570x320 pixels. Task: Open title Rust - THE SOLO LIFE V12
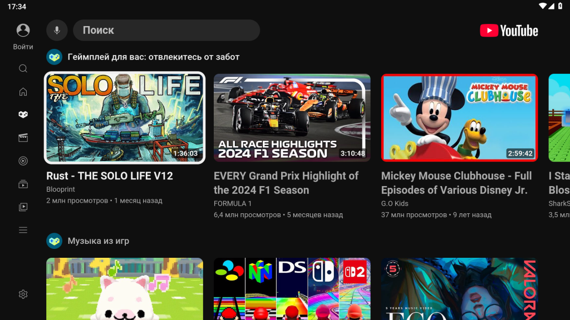click(x=110, y=176)
